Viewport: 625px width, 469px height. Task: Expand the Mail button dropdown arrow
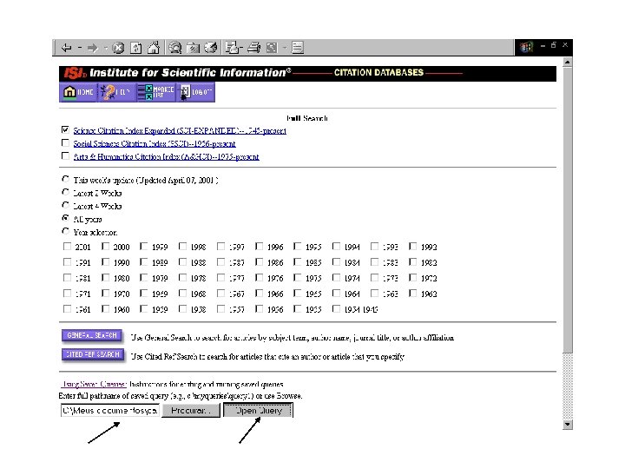240,48
